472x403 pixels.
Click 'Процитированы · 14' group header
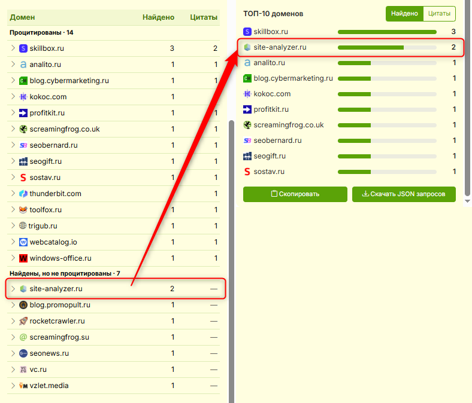click(41, 32)
